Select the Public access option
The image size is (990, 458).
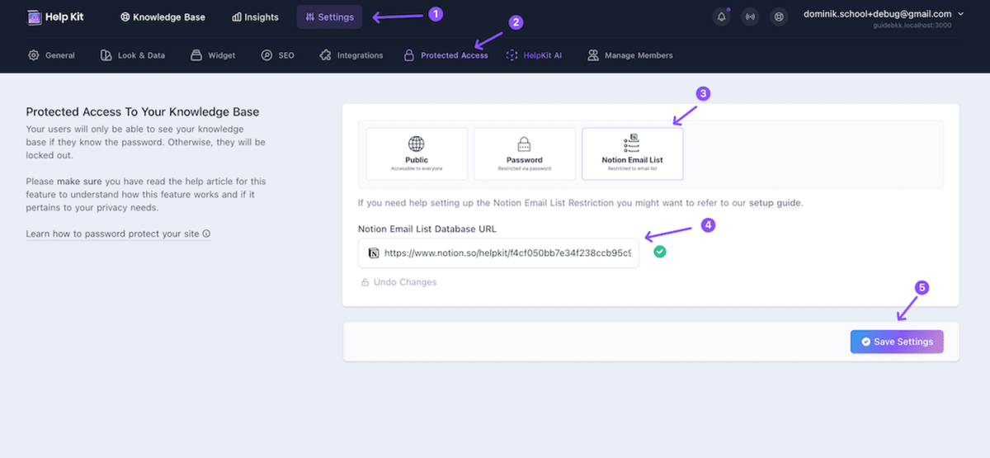pos(417,153)
